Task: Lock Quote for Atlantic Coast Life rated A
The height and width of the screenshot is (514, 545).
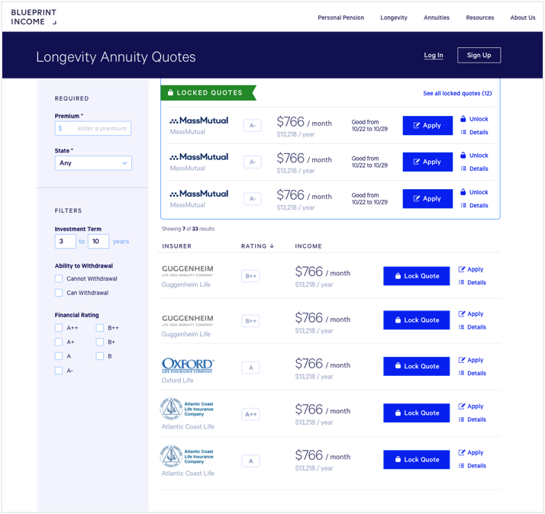Action: (417, 460)
